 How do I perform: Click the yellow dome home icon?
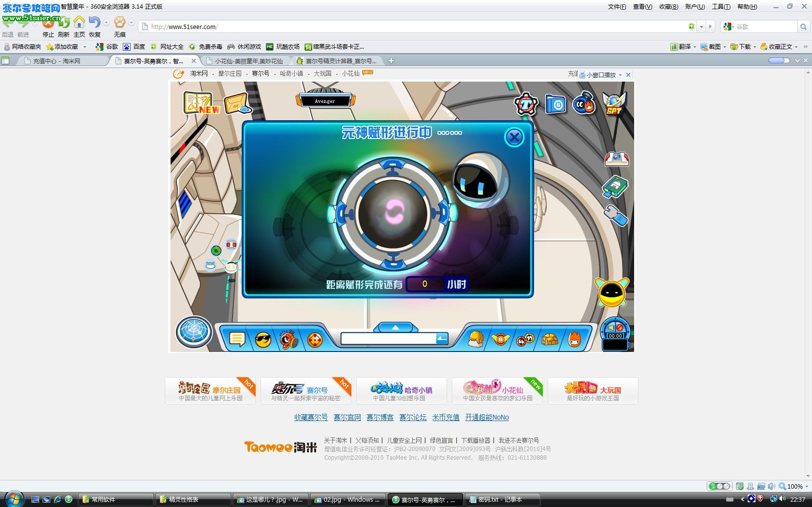(550, 340)
